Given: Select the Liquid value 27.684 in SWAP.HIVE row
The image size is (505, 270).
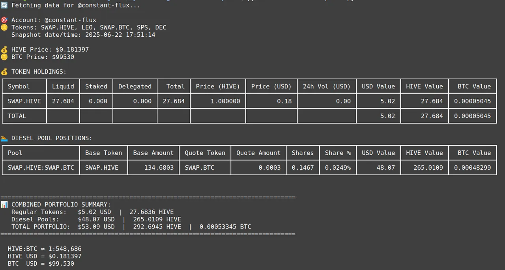Looking at the screenshot, I should click(x=63, y=101).
